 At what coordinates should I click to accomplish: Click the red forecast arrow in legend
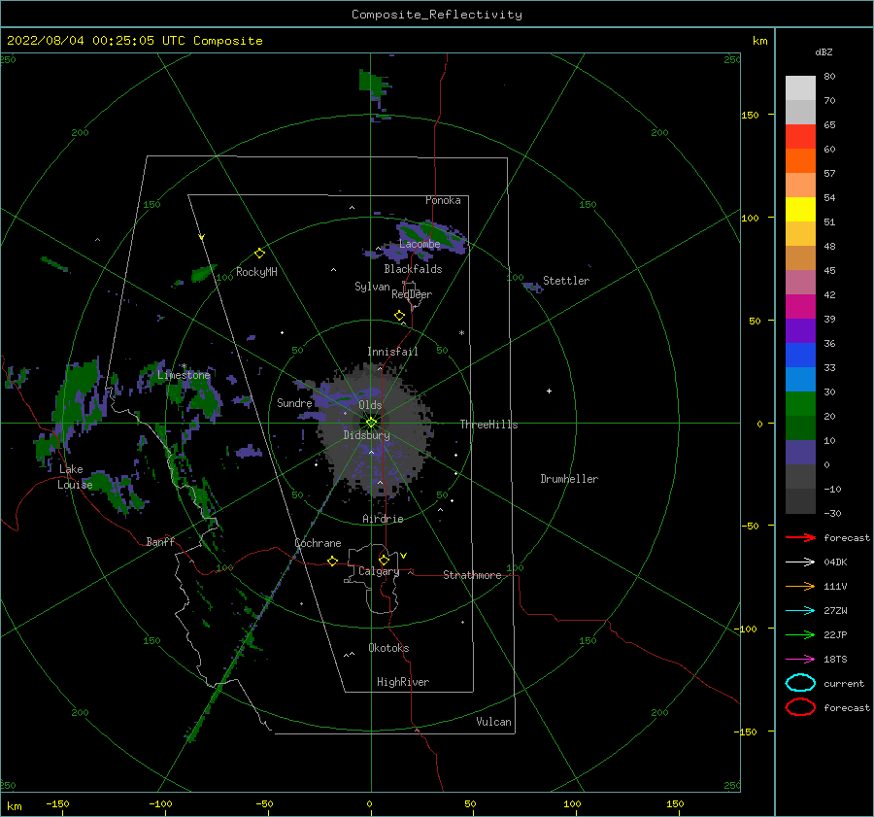[800, 537]
